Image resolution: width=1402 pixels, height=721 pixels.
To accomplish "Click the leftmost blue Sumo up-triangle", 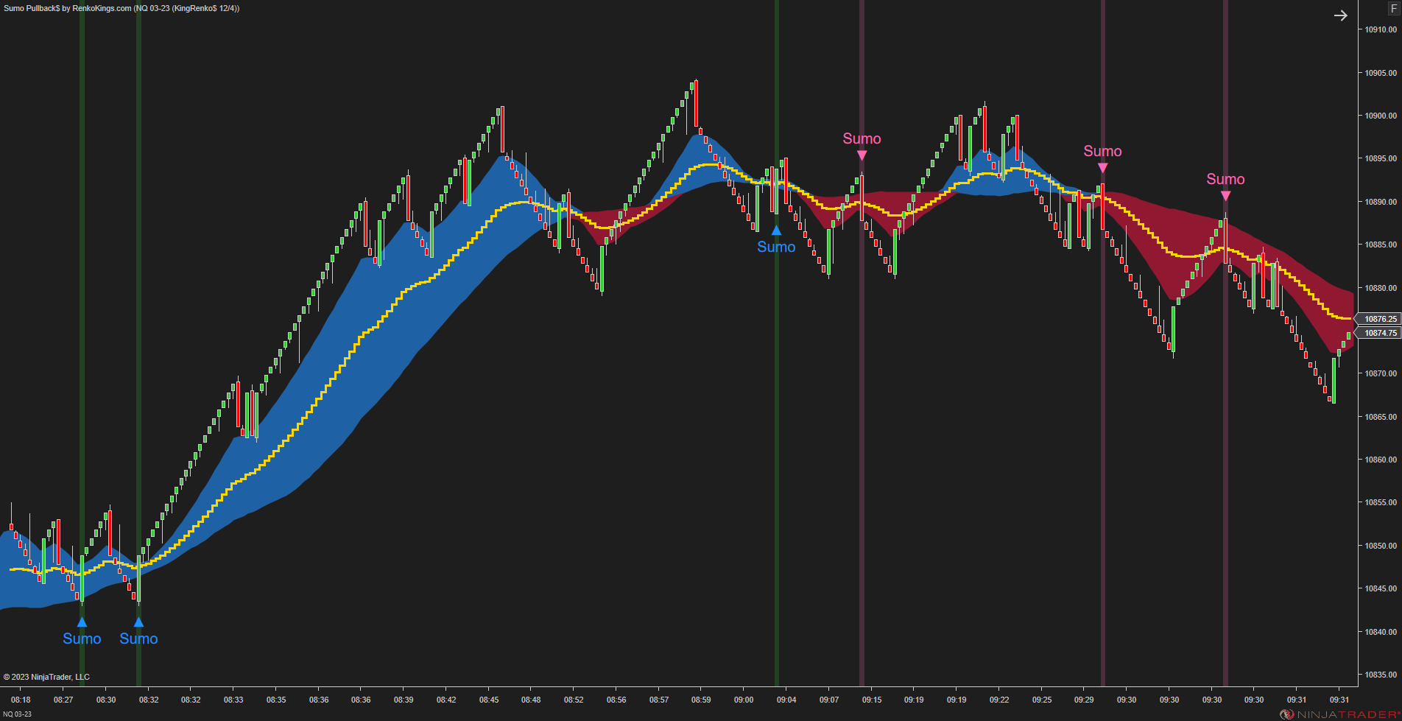I will click(x=82, y=621).
